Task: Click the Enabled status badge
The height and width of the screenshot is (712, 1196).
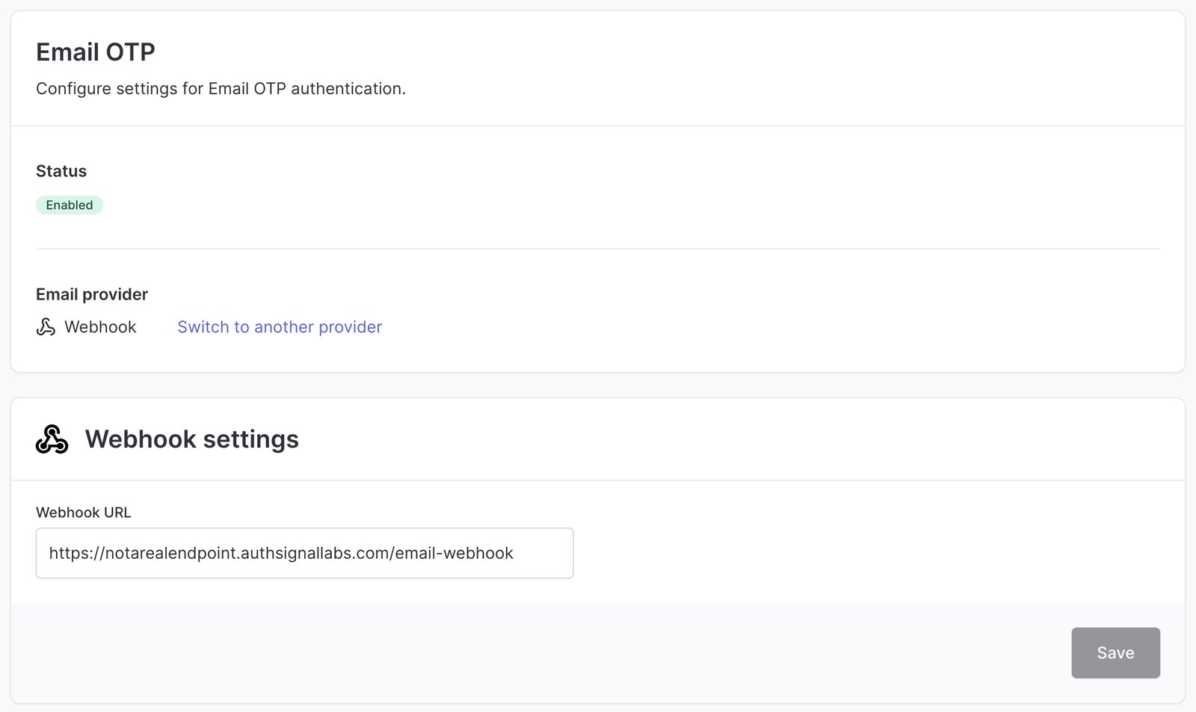Action: [70, 205]
